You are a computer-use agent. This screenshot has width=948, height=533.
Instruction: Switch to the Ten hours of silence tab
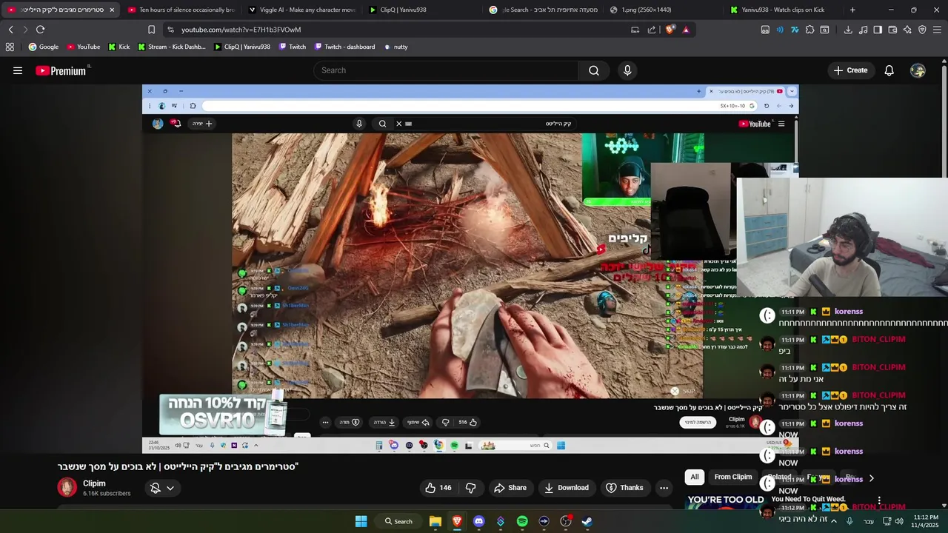(x=181, y=10)
